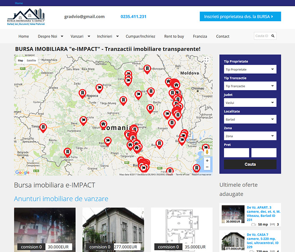Click the map marker west of Bacau
295x252 pixels.
tap(150, 109)
